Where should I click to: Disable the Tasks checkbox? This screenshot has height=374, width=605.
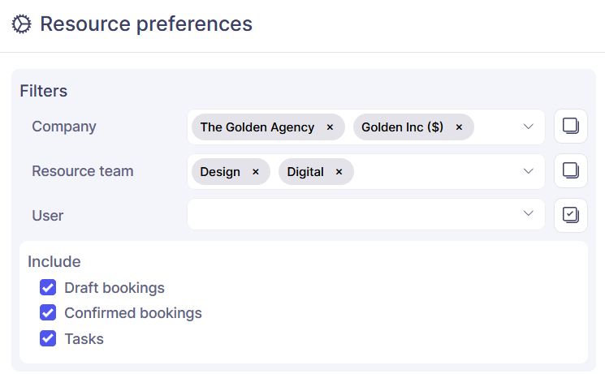tap(48, 338)
